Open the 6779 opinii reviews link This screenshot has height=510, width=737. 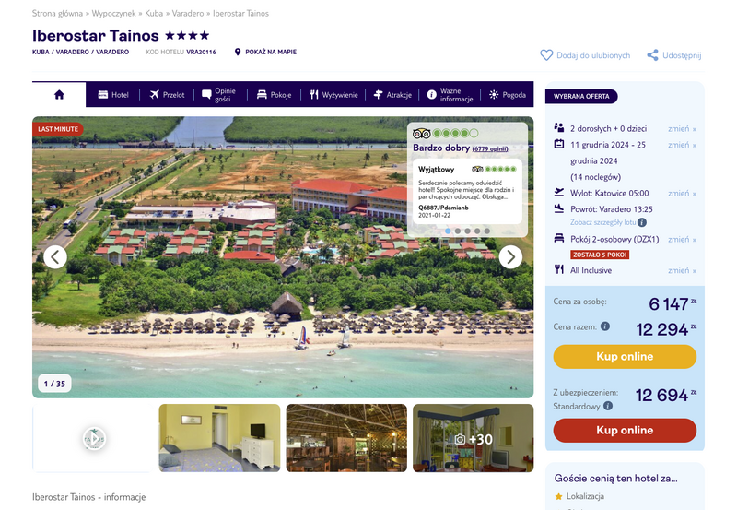[x=490, y=148]
